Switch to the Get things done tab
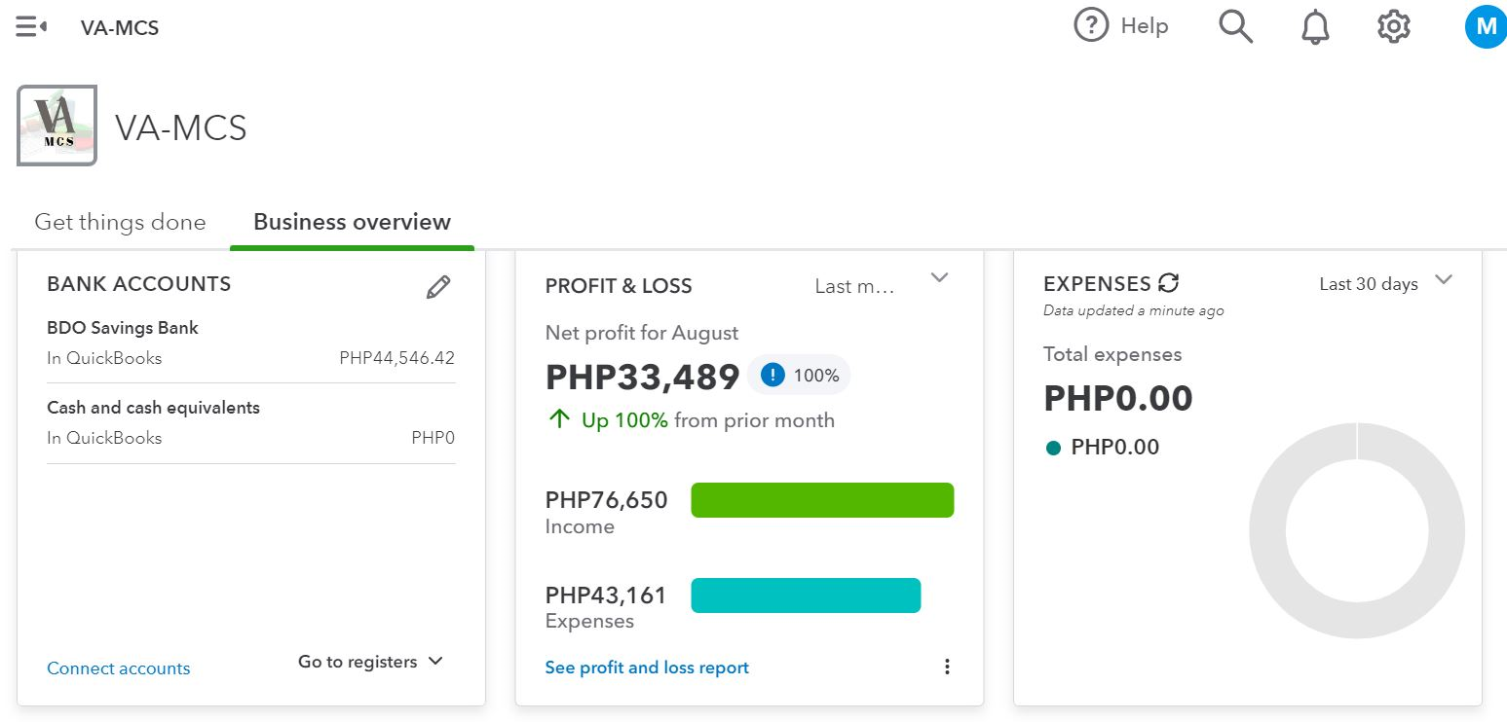Viewport: 1507px width, 722px height. point(120,222)
